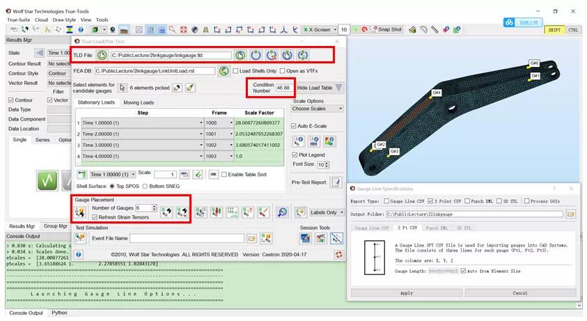The image size is (587, 321).
Task: Open Draw Style menu
Action: pos(64,20)
